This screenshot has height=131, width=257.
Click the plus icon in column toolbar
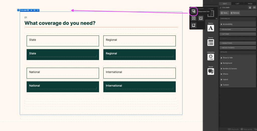[x=31, y=10]
